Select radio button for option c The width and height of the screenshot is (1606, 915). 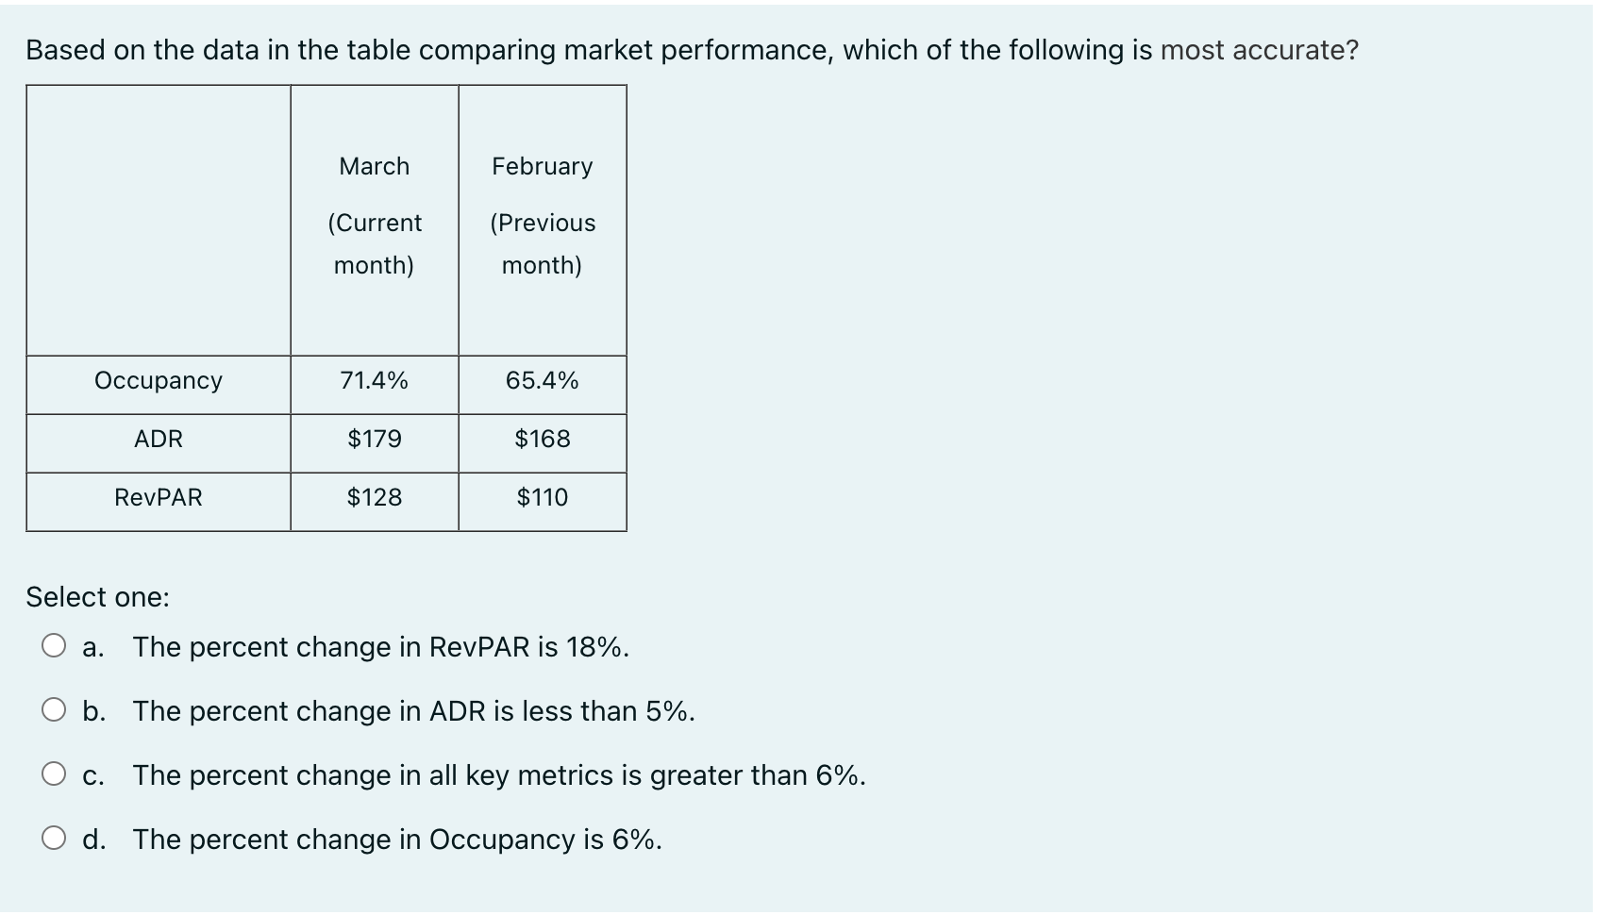(54, 774)
